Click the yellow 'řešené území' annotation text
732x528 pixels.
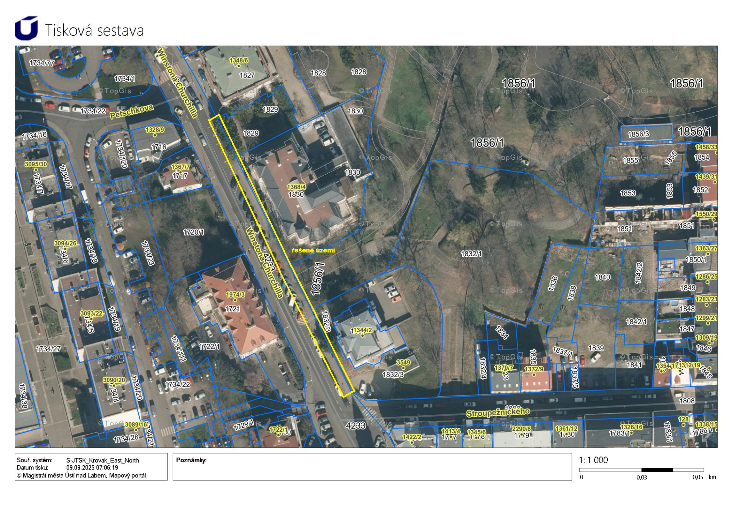(x=313, y=250)
